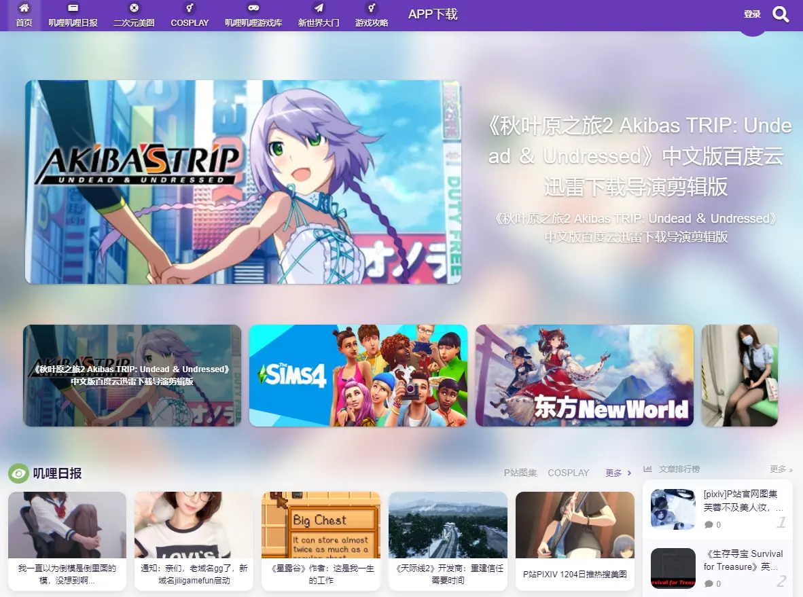Switch to the COSPLAY tab in 叽哩日报 section
Screen dimensions: 803x597
[569, 473]
